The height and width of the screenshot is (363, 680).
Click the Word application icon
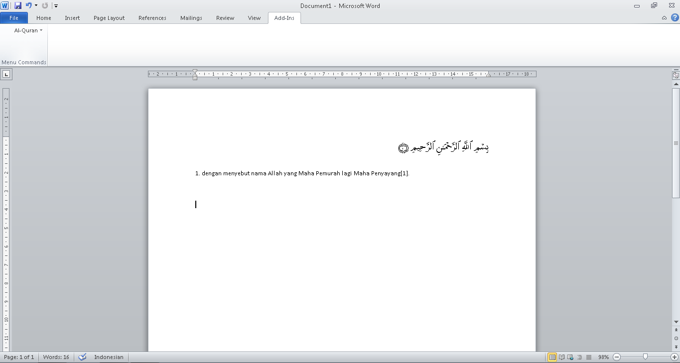click(5, 5)
